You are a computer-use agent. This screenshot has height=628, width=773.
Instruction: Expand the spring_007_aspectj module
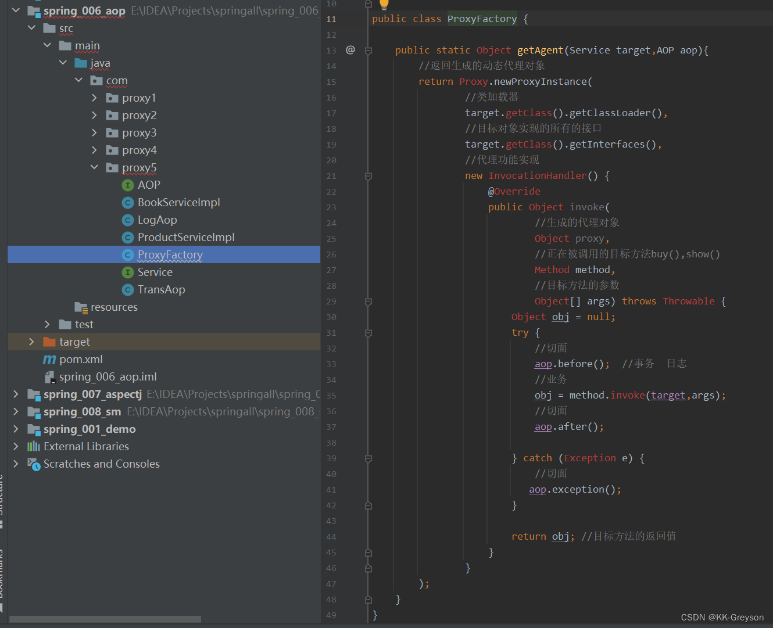[16, 394]
